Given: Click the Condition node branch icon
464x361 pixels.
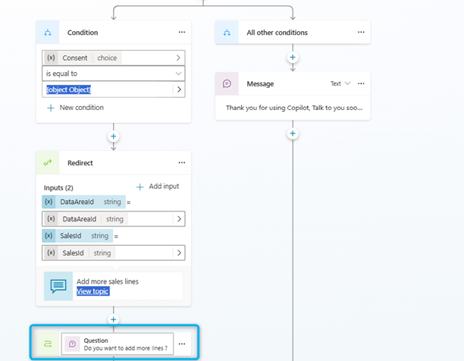Looking at the screenshot, I should coord(48,33).
